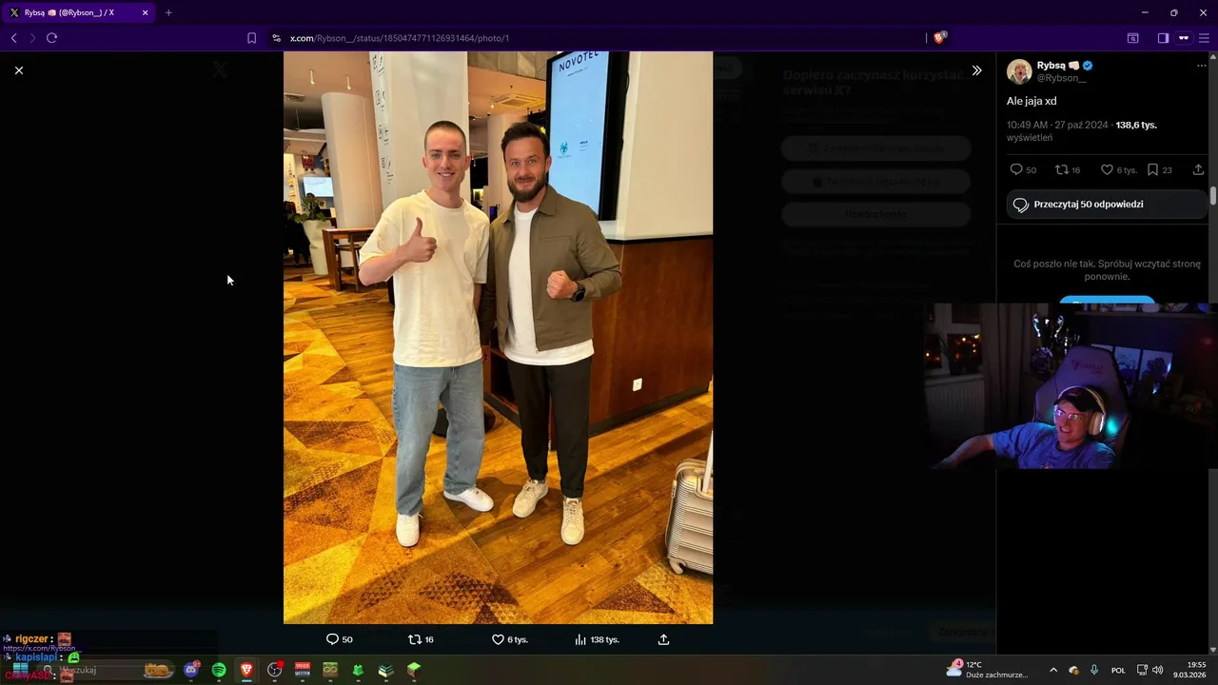Click the repost icon under the photo
Screen dimensions: 1218x685
pos(414,639)
